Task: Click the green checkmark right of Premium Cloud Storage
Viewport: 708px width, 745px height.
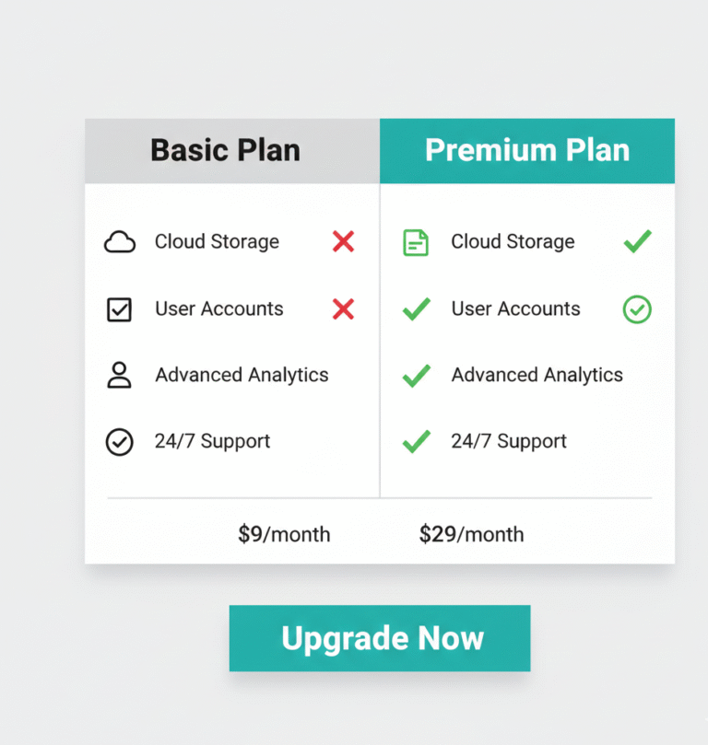Action: 637,242
